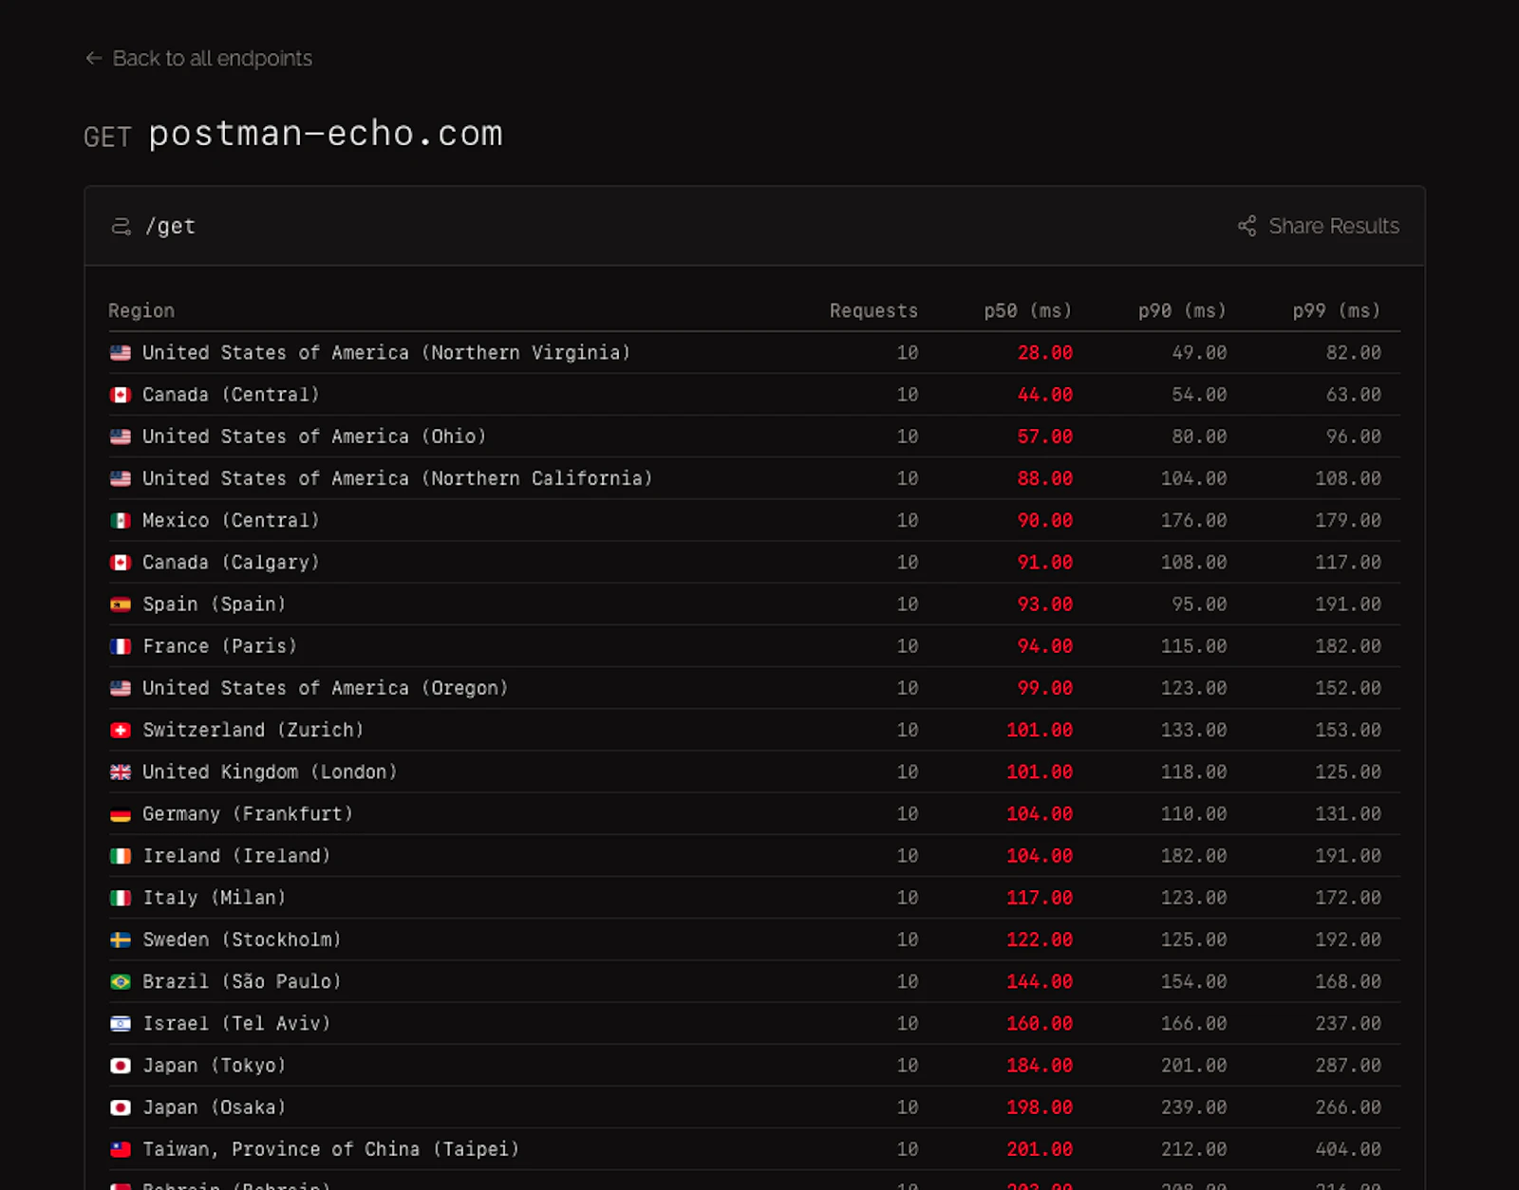Select Sweden (Stockholm) region name
The image size is (1519, 1190).
[x=242, y=939]
